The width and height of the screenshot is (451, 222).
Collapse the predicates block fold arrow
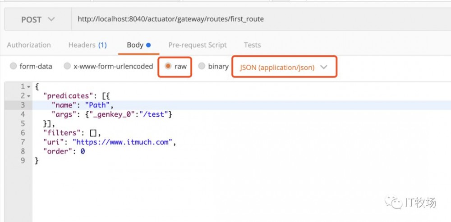pyautogui.click(x=29, y=96)
